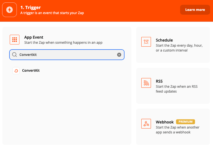Click the Webhook icon
The width and height of the screenshot is (213, 148).
pos(146,124)
